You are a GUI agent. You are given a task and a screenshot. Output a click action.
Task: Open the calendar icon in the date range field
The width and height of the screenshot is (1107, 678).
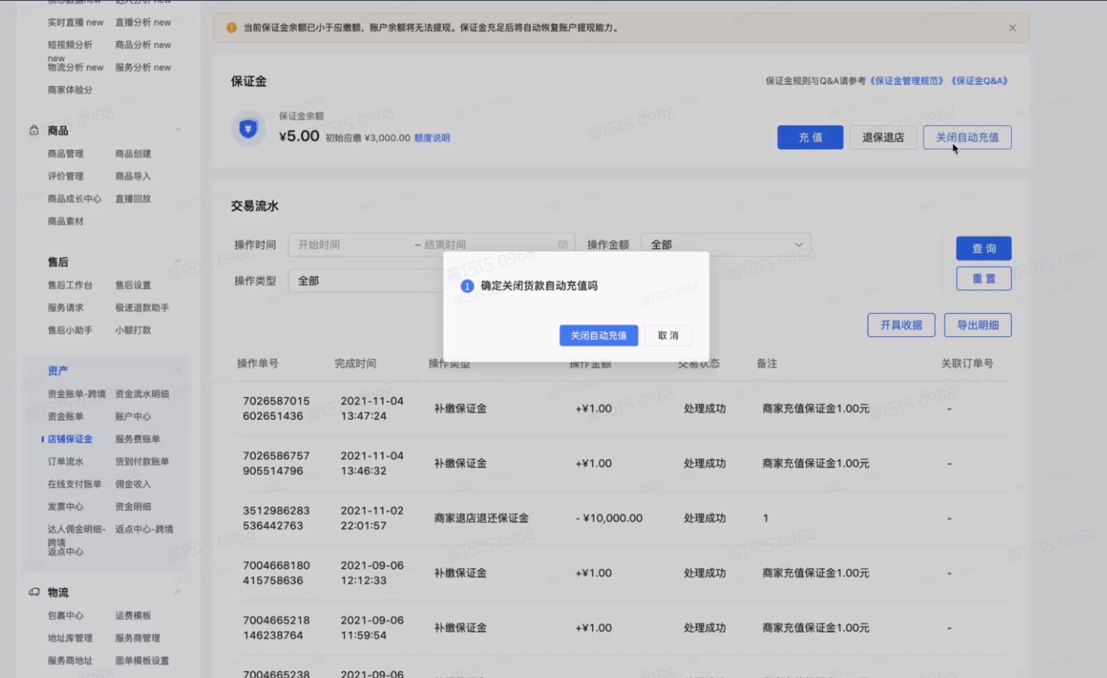coord(562,244)
